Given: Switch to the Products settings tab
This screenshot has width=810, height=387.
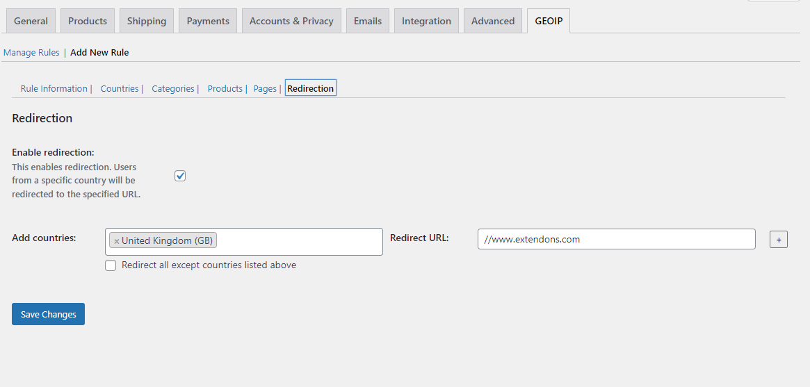Looking at the screenshot, I should 88,21.
